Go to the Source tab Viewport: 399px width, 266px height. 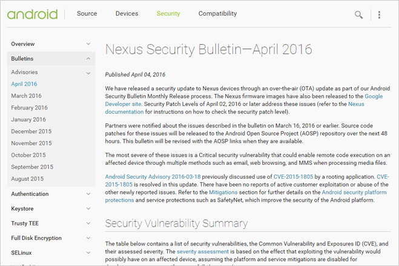pyautogui.click(x=87, y=13)
